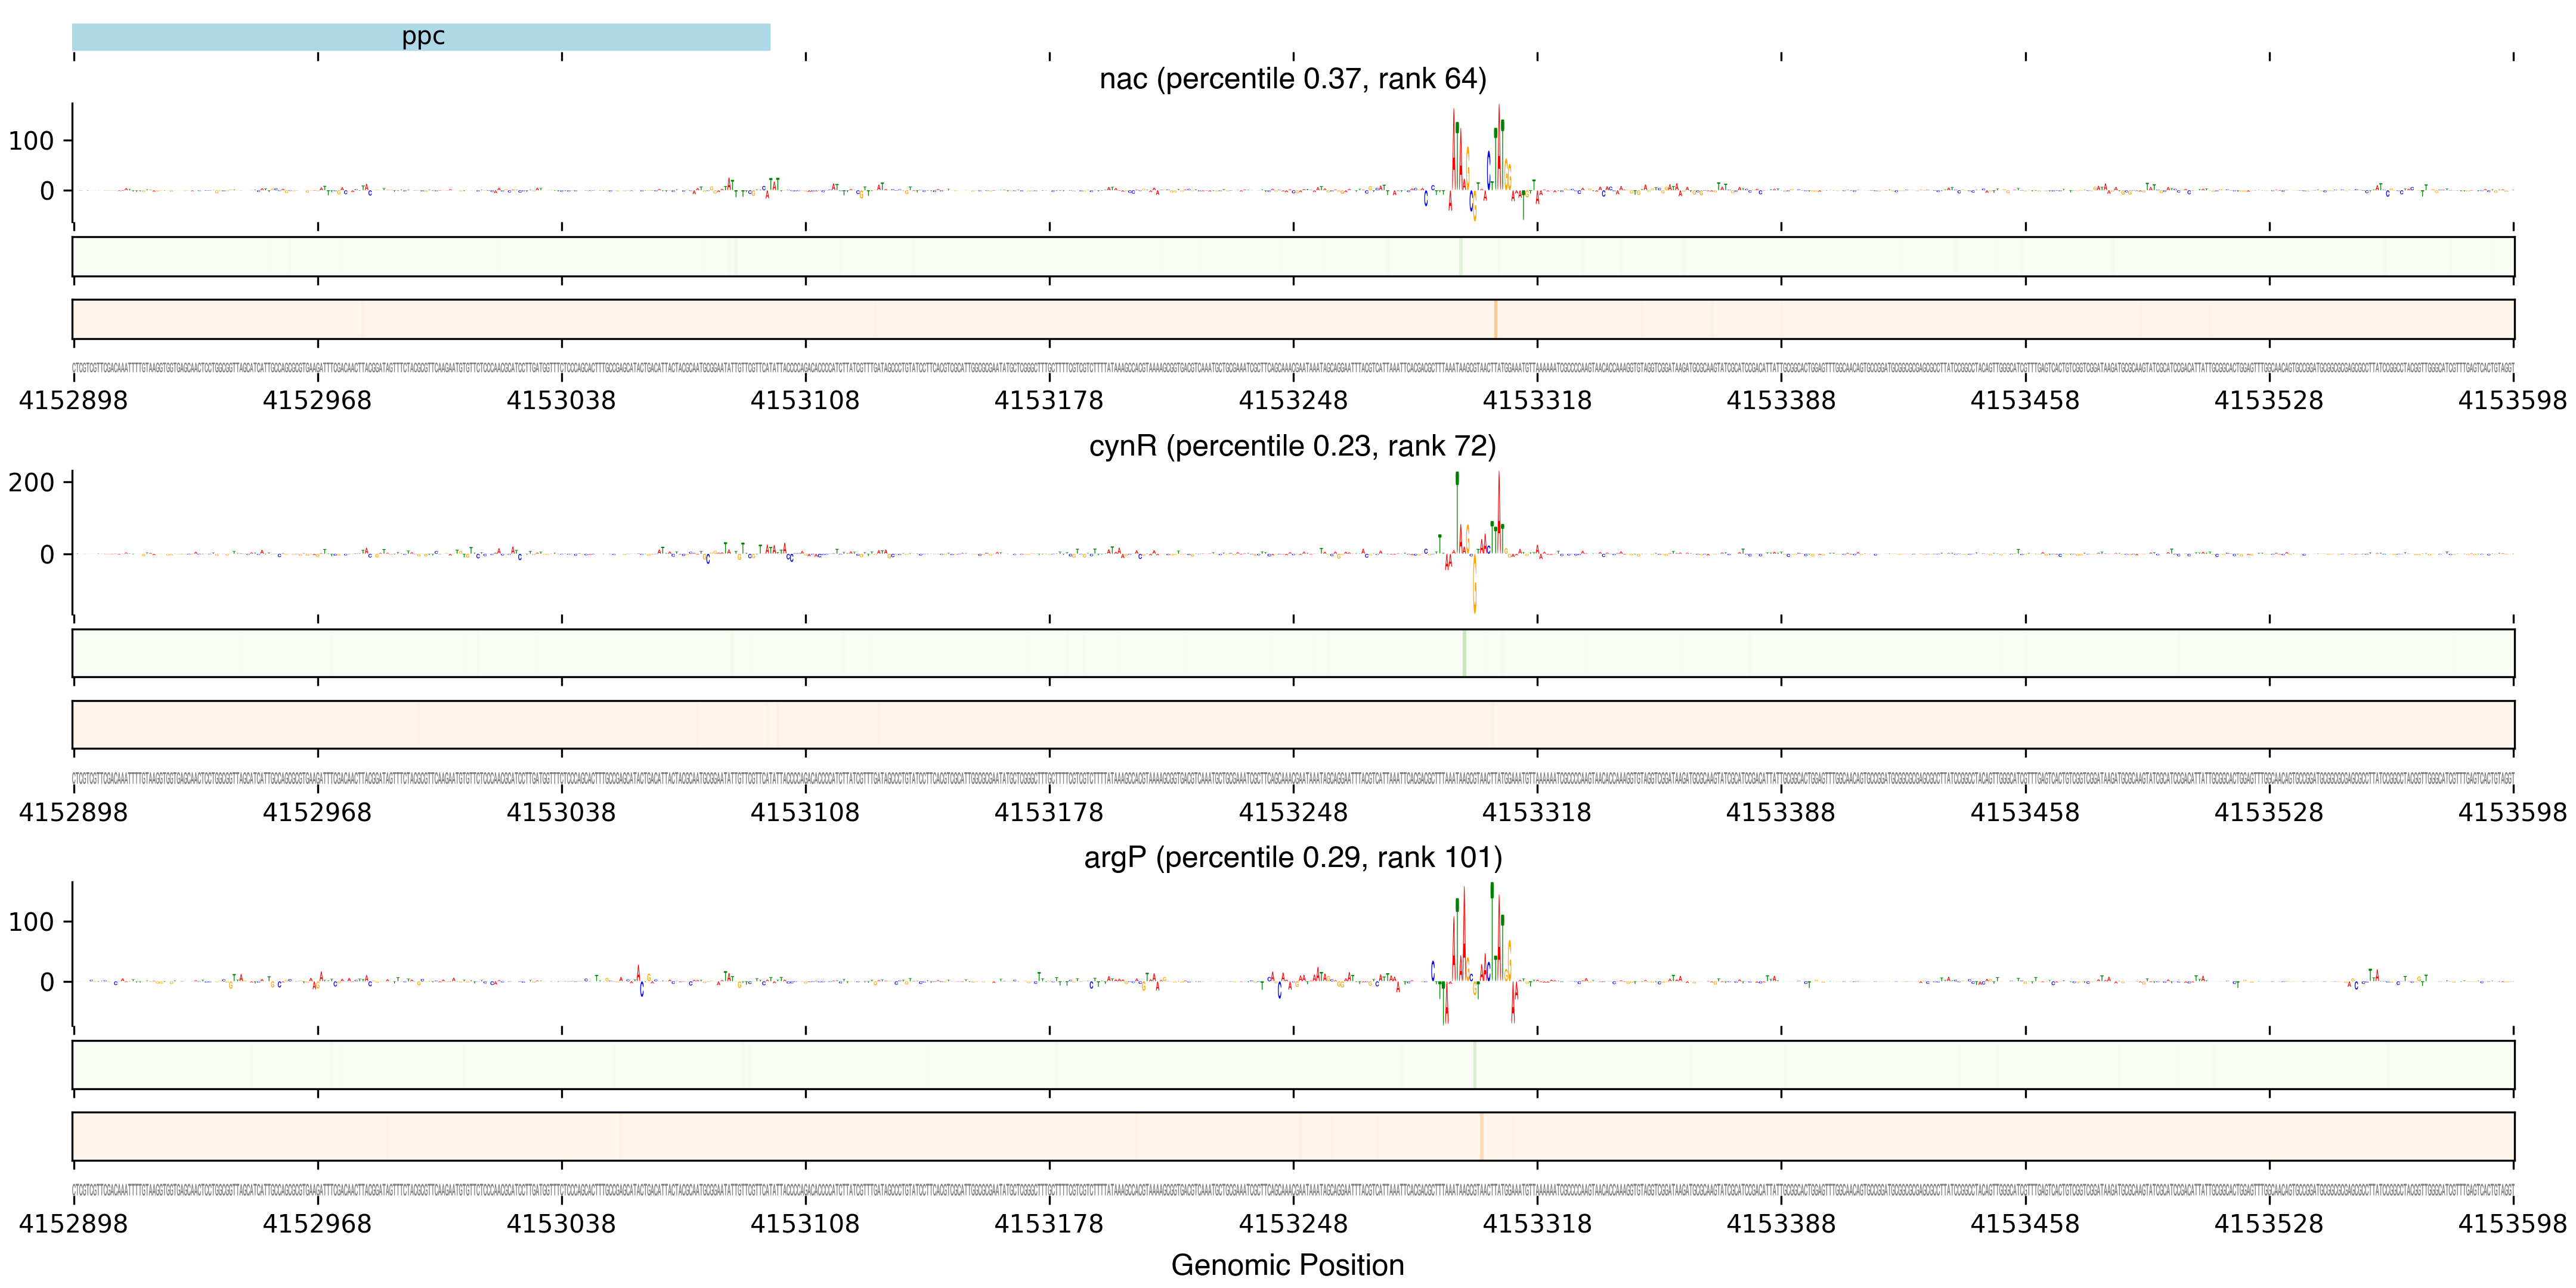The width and height of the screenshot is (2576, 1288).
Task: Click tick label 4153318 under the nac panel
Action: (1536, 400)
